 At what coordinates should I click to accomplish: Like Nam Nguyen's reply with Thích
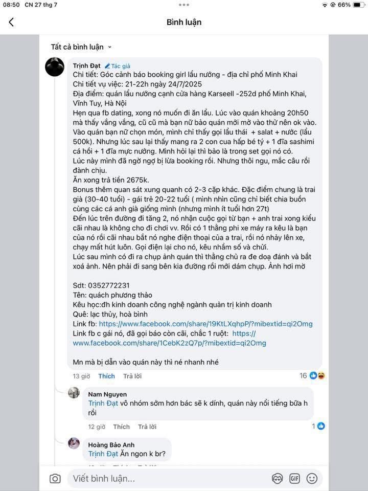coord(121,427)
